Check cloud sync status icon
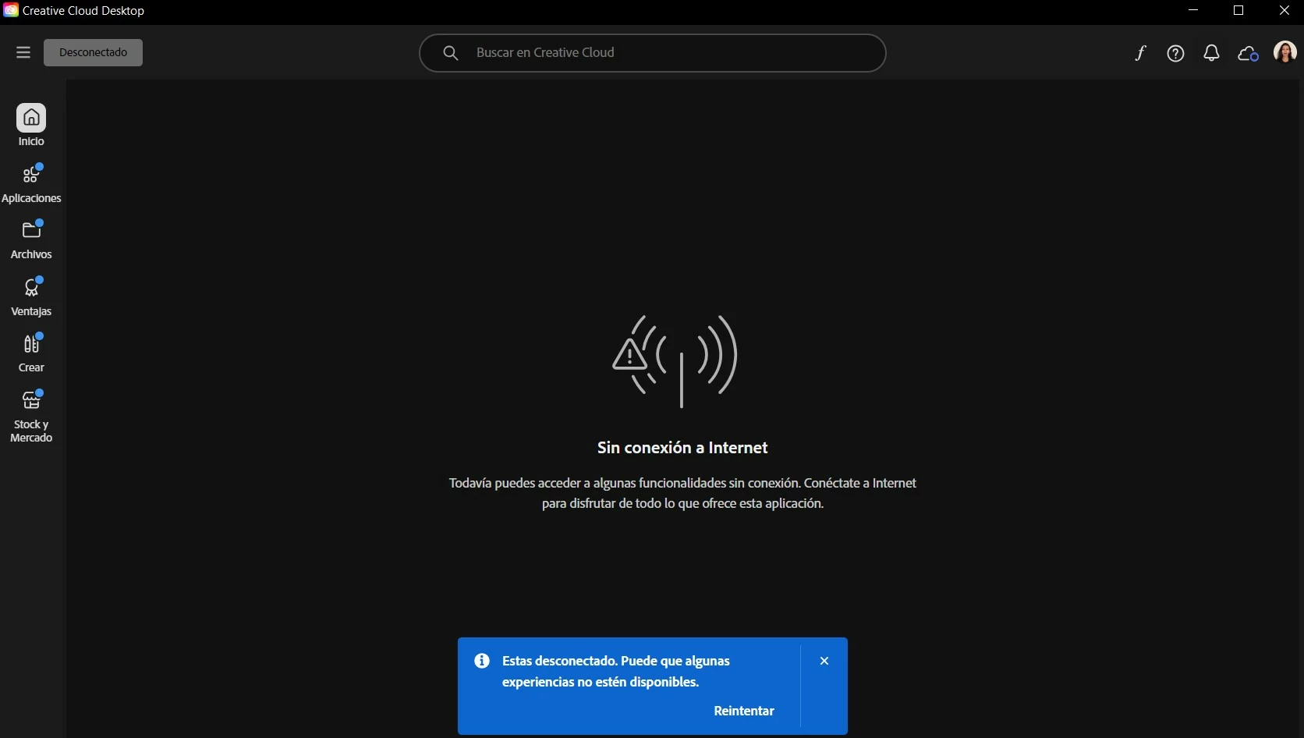Screen dimensions: 1304x738 point(1248,53)
